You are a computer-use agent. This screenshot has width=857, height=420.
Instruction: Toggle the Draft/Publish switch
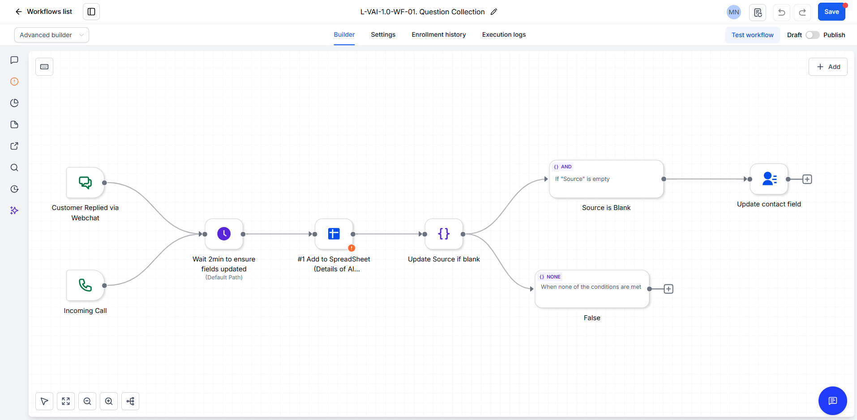pyautogui.click(x=812, y=35)
